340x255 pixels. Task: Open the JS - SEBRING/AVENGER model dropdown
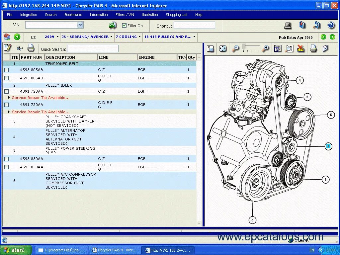pos(87,37)
